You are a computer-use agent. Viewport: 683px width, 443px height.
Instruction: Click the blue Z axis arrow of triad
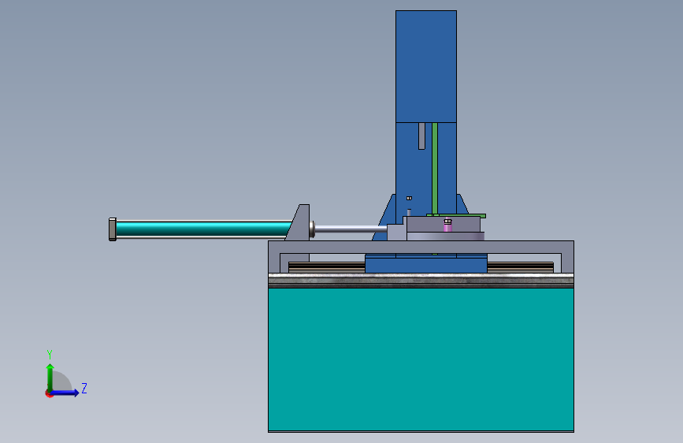click(65, 393)
